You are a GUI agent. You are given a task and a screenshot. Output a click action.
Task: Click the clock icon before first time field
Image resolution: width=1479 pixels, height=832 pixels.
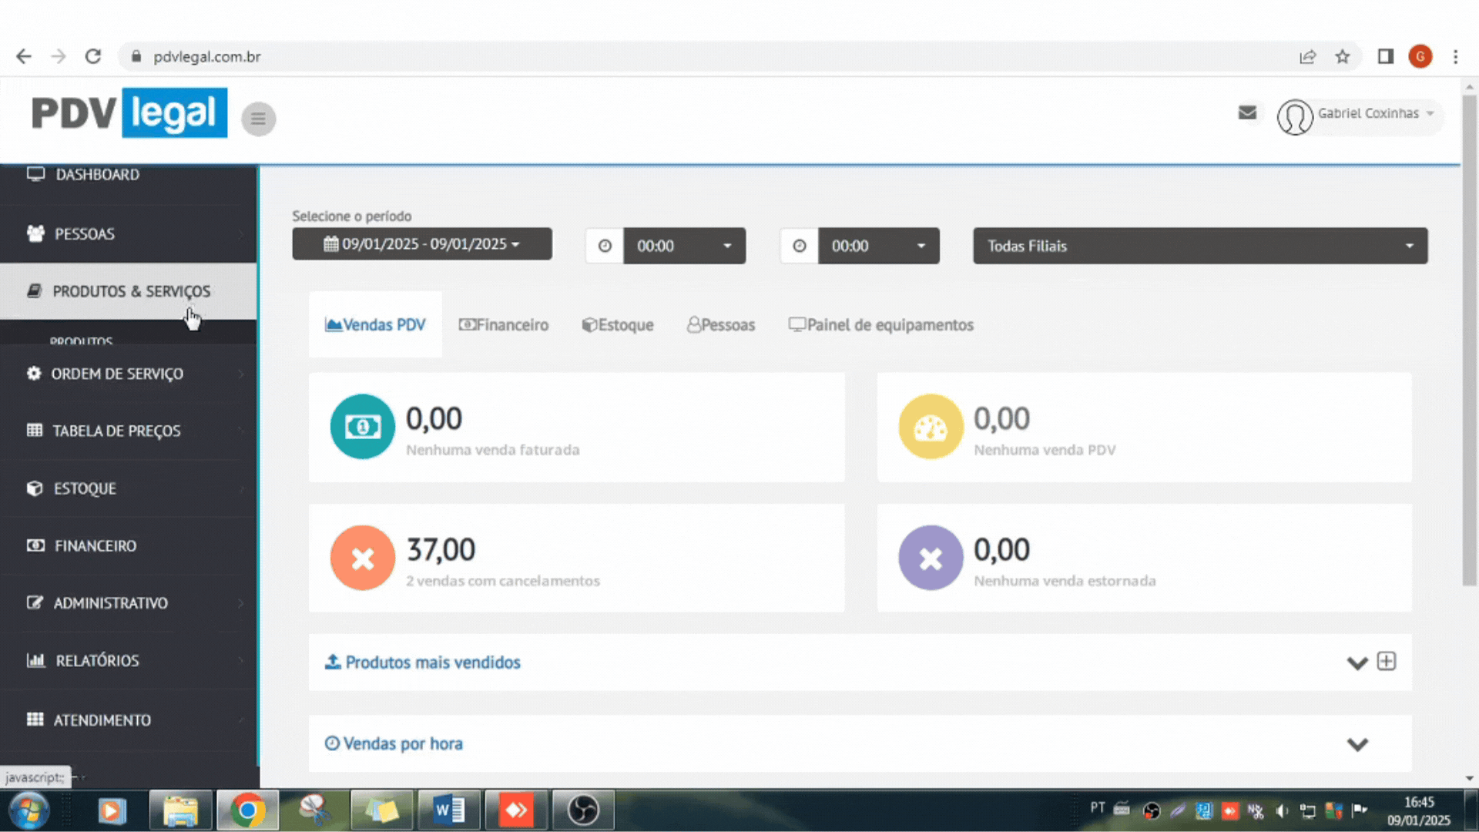click(x=605, y=246)
